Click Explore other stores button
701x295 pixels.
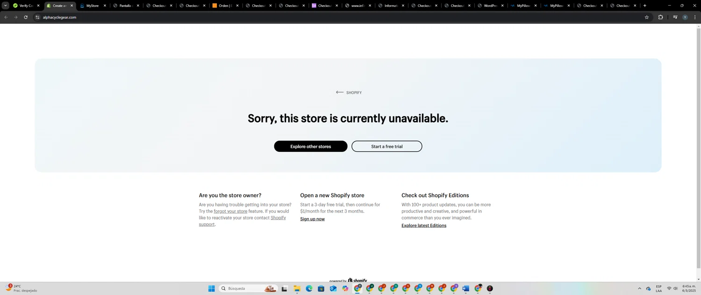point(311,146)
